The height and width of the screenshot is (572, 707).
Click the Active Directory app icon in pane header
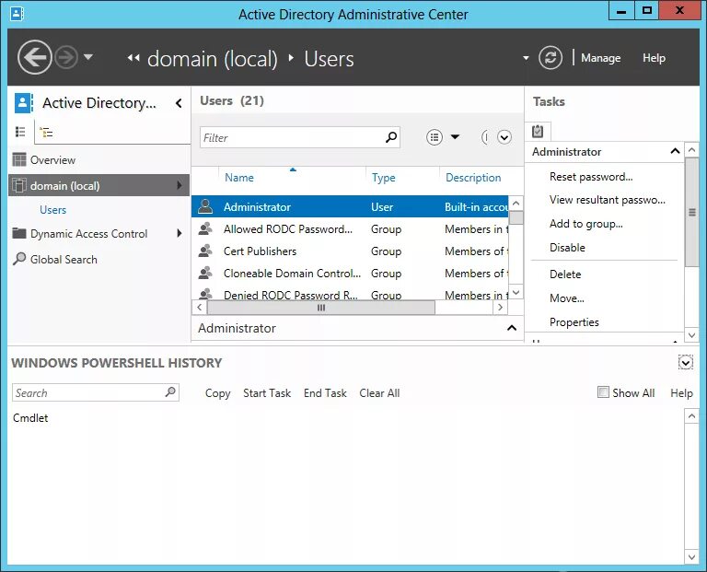pyautogui.click(x=23, y=103)
